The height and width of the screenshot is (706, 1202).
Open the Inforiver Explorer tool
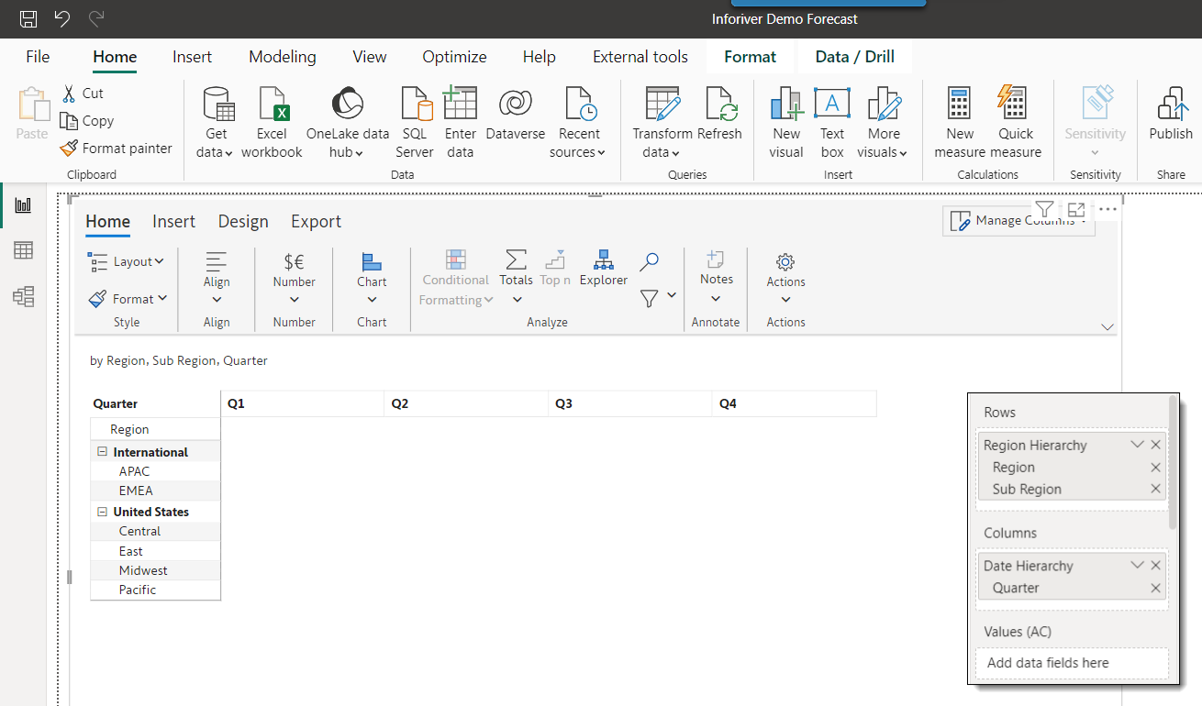coord(603,261)
